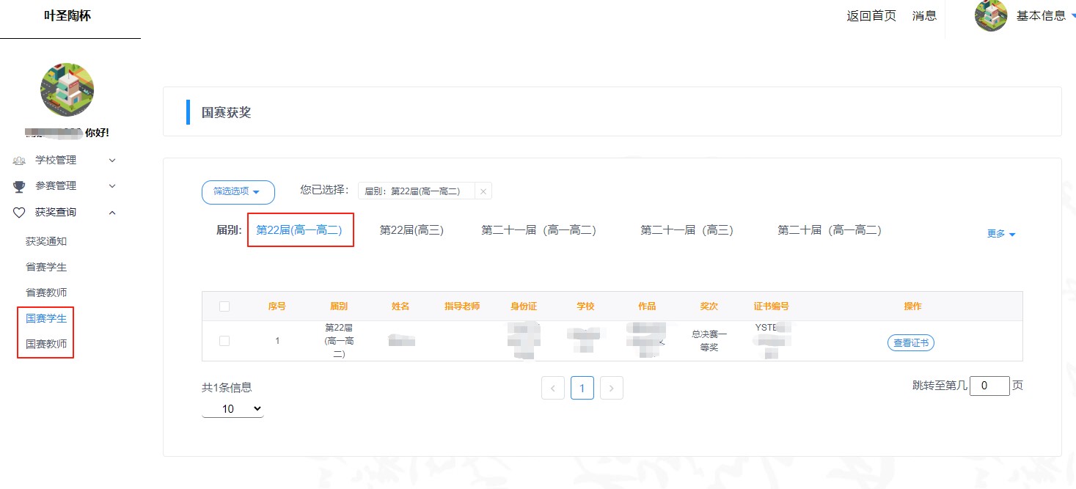Remove the 第22届(高一高二) filter tag
1076x489 pixels.
[483, 191]
